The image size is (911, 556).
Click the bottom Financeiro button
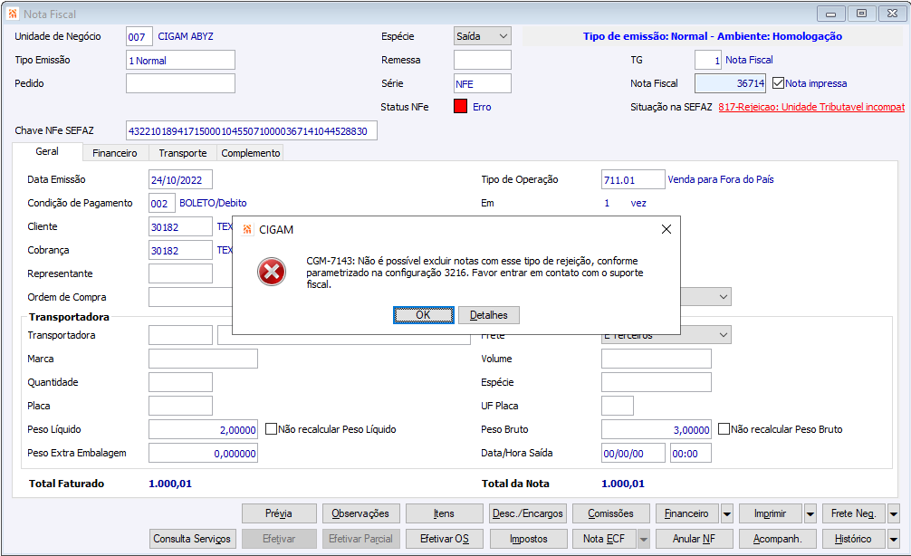pos(686,513)
